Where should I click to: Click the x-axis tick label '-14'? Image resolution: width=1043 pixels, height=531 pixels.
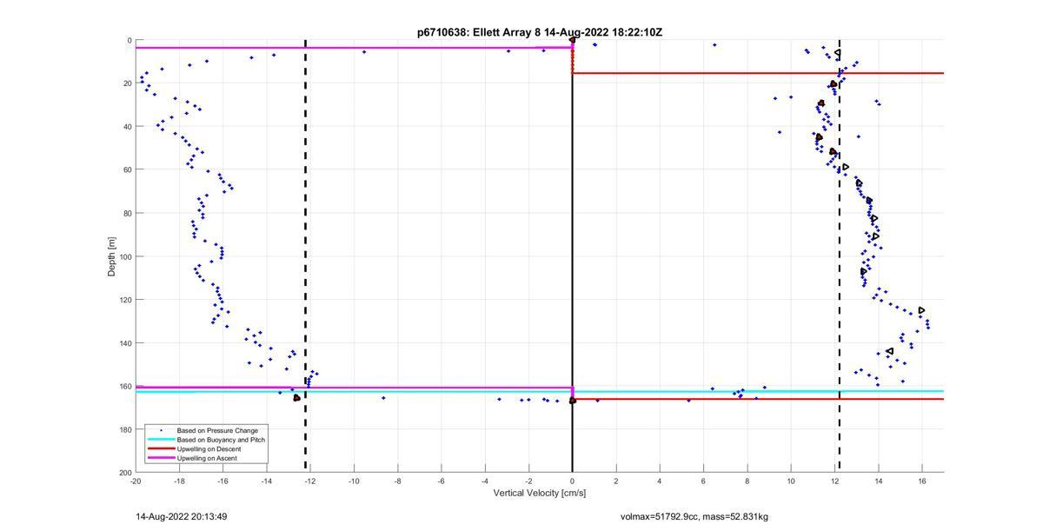click(267, 481)
